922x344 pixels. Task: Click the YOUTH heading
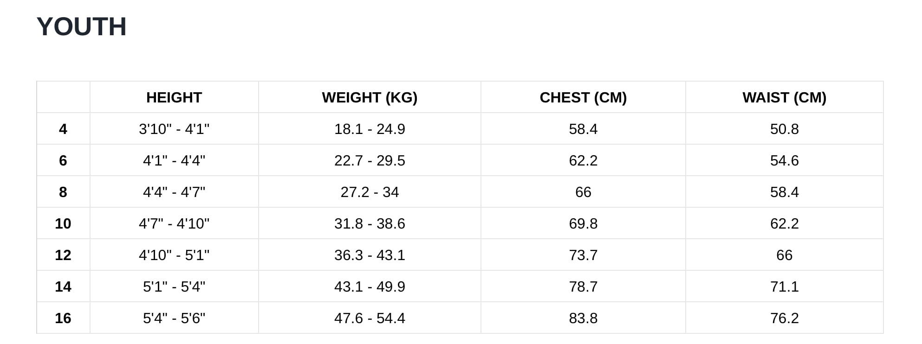(81, 26)
